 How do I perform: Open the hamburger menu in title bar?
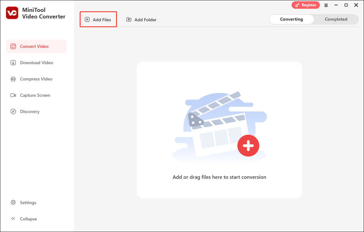pos(326,5)
